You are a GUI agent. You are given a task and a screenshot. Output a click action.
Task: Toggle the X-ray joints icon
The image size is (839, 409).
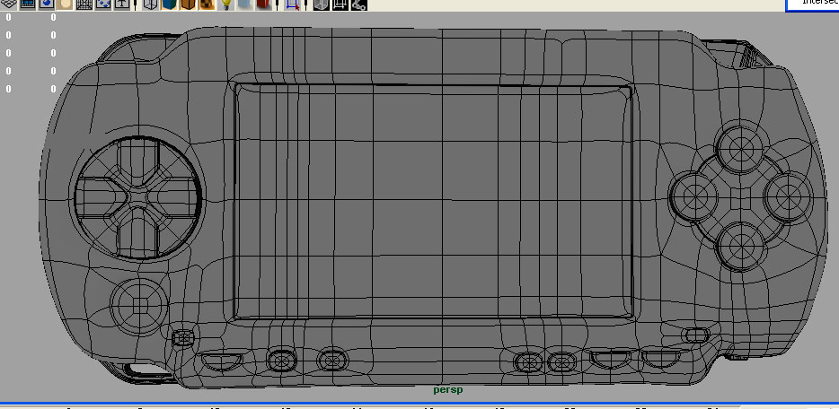[x=358, y=4]
